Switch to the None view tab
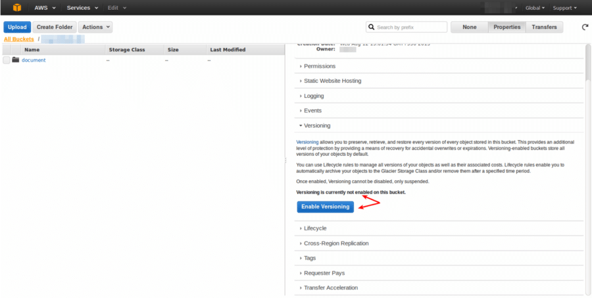The image size is (592, 298). 469,27
